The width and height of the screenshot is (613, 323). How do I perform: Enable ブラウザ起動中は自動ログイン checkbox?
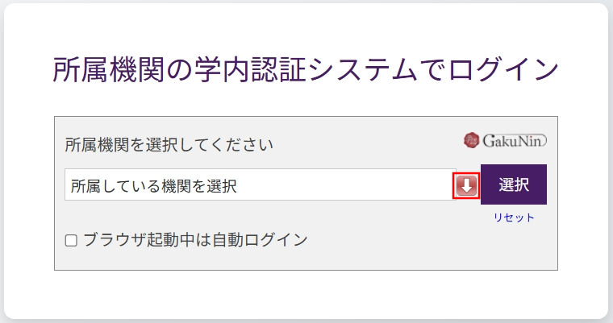click(x=71, y=240)
